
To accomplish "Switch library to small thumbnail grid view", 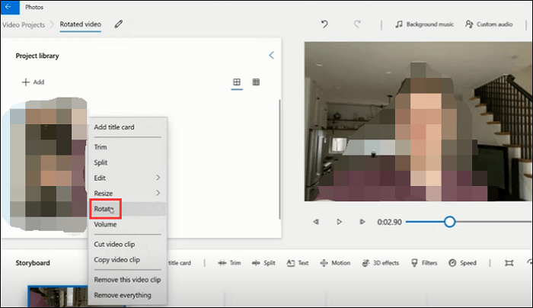I will (x=257, y=82).
